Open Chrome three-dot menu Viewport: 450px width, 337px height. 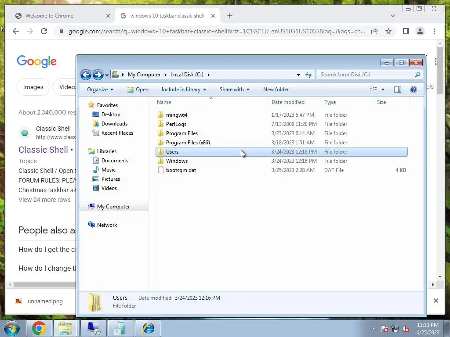[x=434, y=31]
